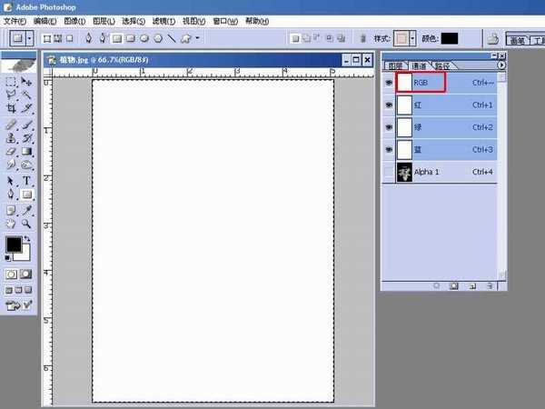Select the Eyedropper tool

coord(26,210)
